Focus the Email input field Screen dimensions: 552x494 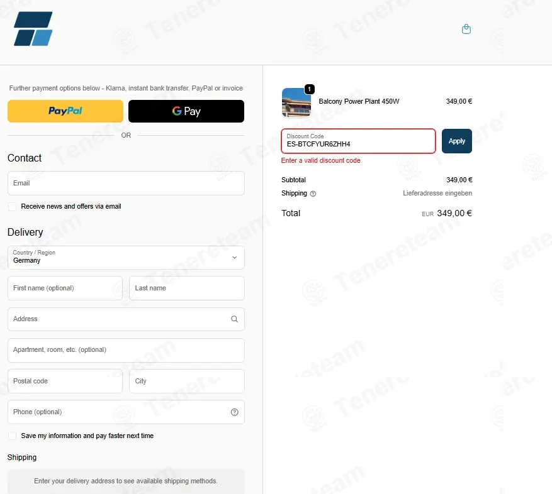click(x=126, y=183)
